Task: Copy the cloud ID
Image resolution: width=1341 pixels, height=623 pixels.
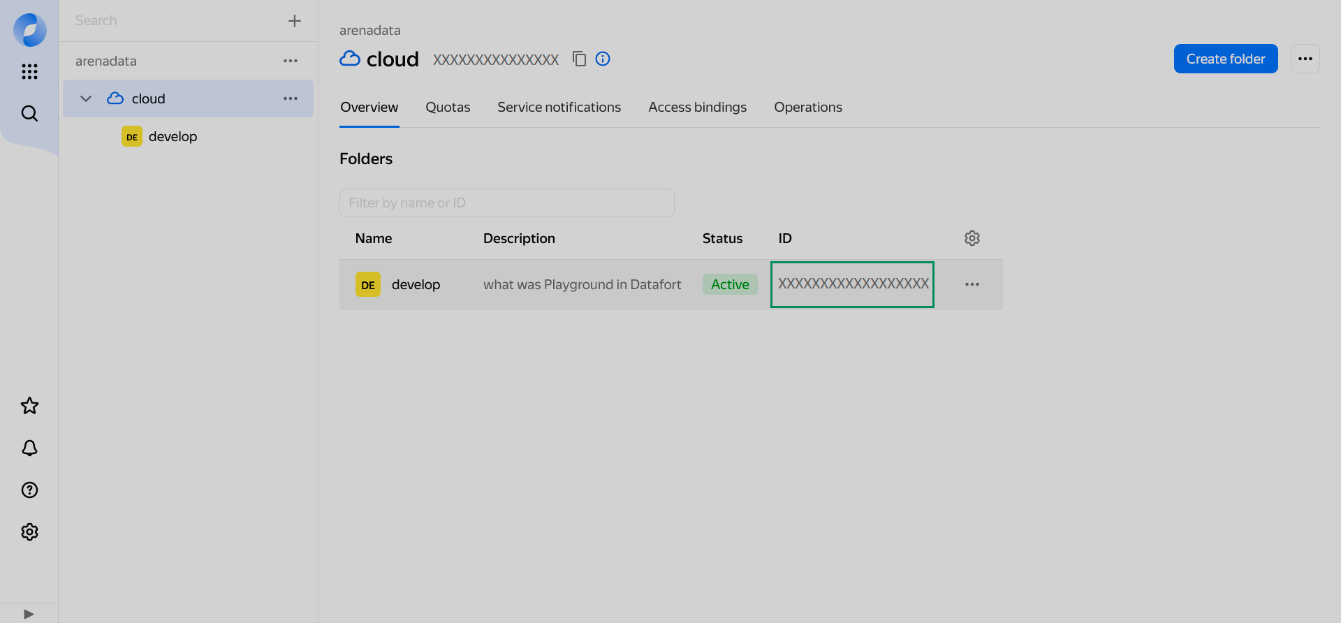Action: point(579,59)
